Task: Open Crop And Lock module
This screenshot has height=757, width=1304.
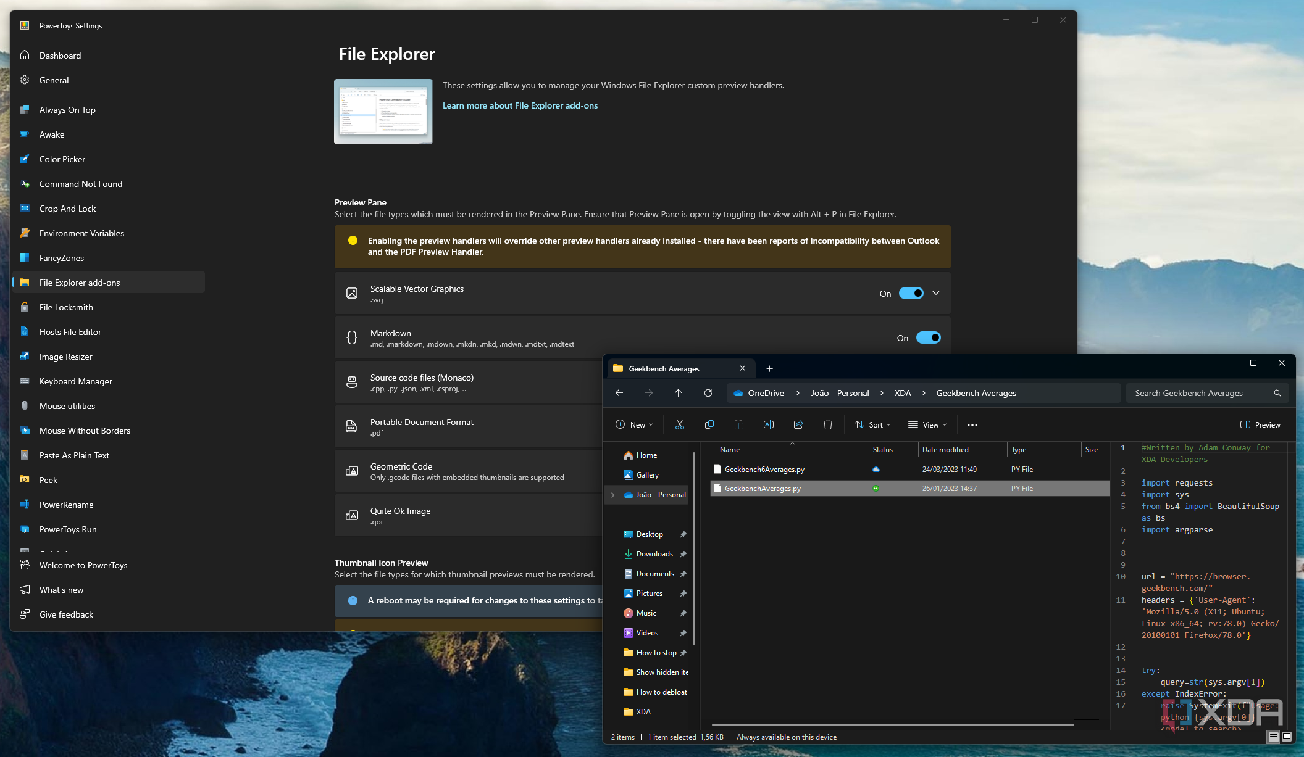Action: coord(109,209)
